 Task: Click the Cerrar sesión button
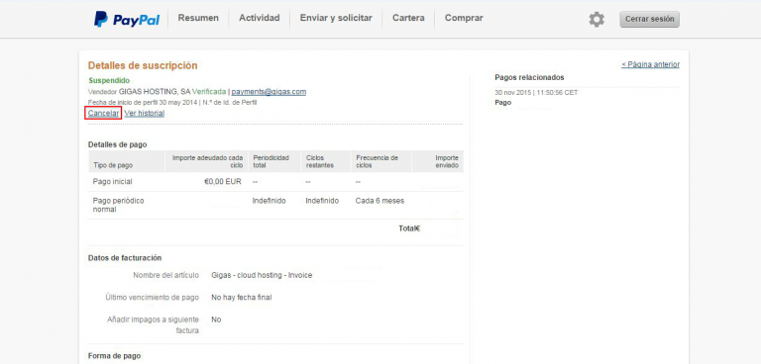pyautogui.click(x=649, y=20)
